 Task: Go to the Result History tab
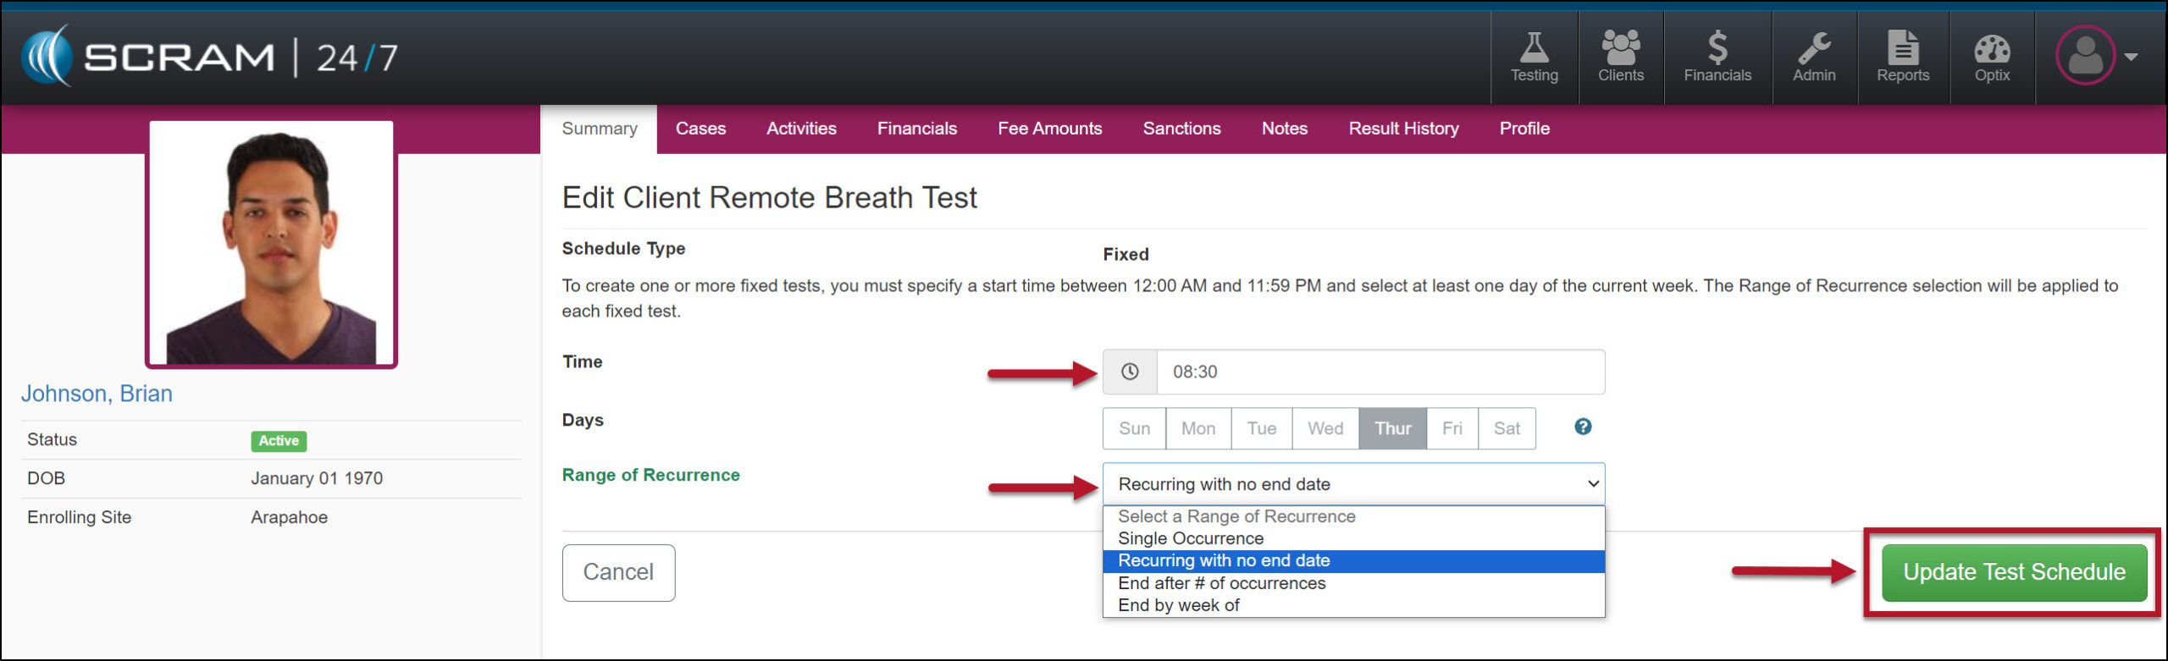[1403, 129]
